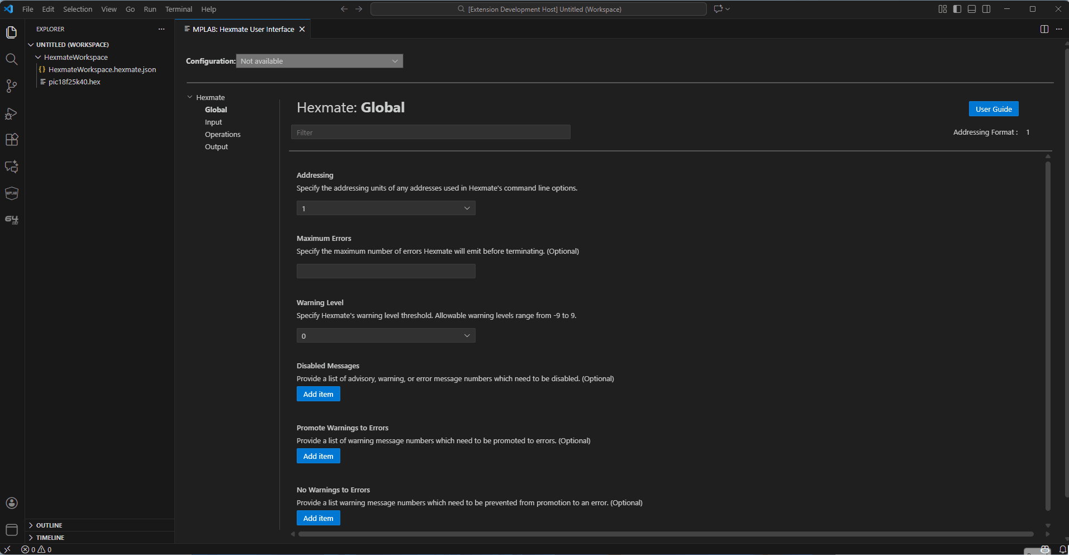Open the Run and Debug view
The width and height of the screenshot is (1069, 555).
(x=11, y=112)
